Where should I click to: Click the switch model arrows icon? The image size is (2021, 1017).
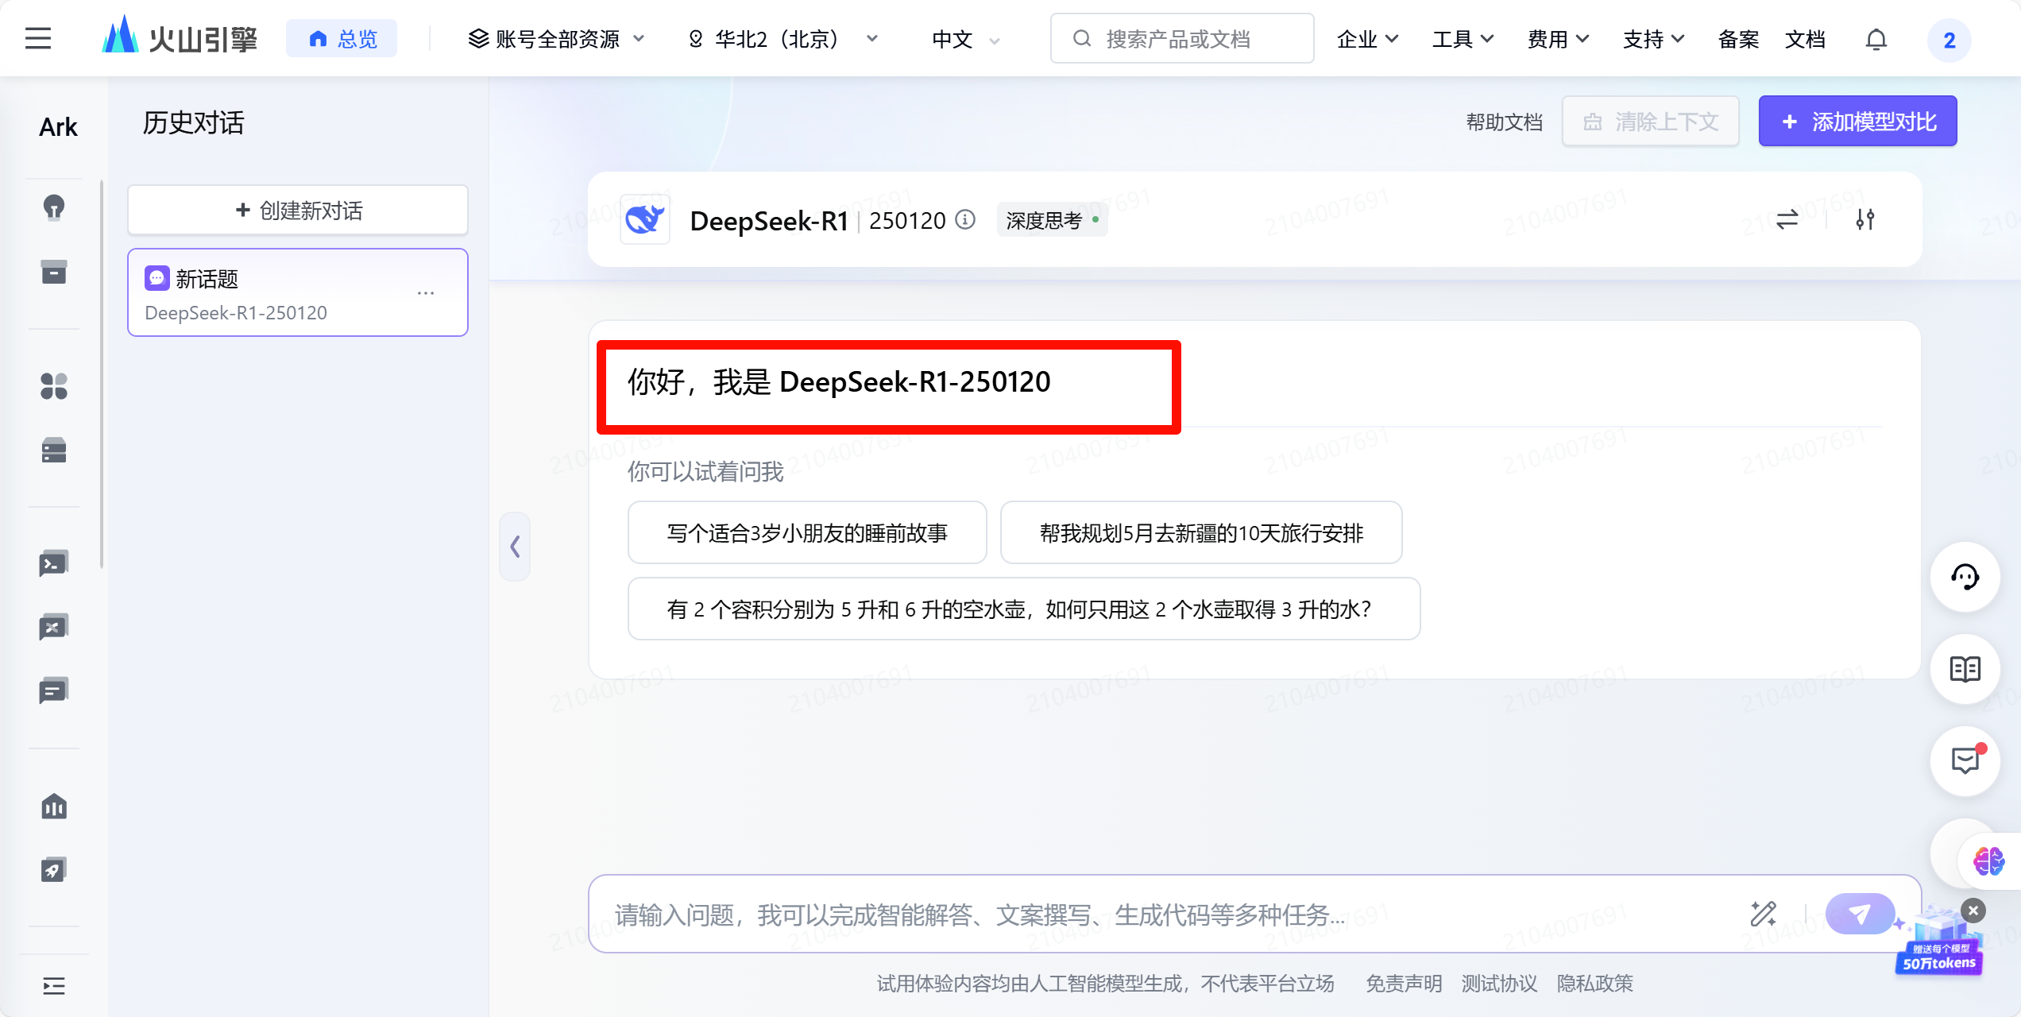(x=1787, y=219)
